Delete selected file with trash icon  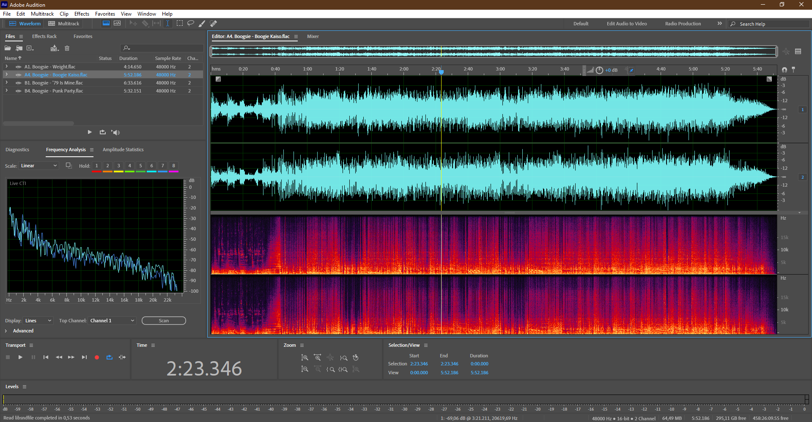pyautogui.click(x=67, y=48)
